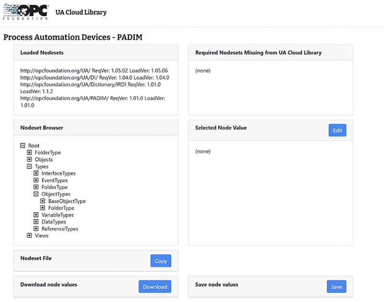The width and height of the screenshot is (384, 302).
Task: Expand FolderType nested under ObjectTypes
Action: [43, 208]
